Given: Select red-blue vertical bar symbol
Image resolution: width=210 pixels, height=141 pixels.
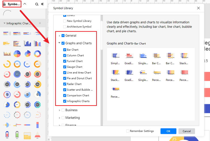Looking at the screenshot, I should (38, 125).
